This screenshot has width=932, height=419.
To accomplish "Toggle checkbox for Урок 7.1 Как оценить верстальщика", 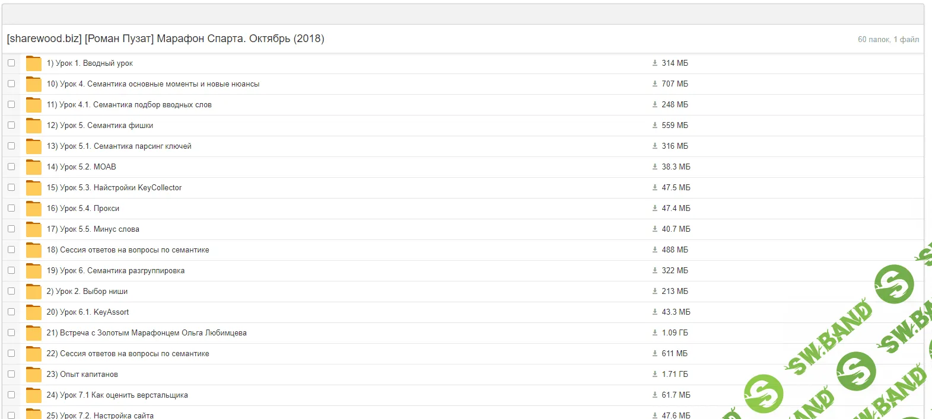I will 11,395.
